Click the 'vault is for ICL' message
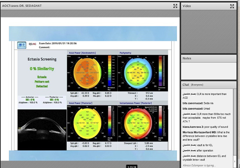240x168 pixels. coord(198,145)
